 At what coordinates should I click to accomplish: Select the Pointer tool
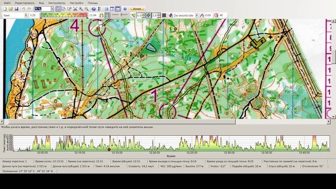[x=58, y=9]
